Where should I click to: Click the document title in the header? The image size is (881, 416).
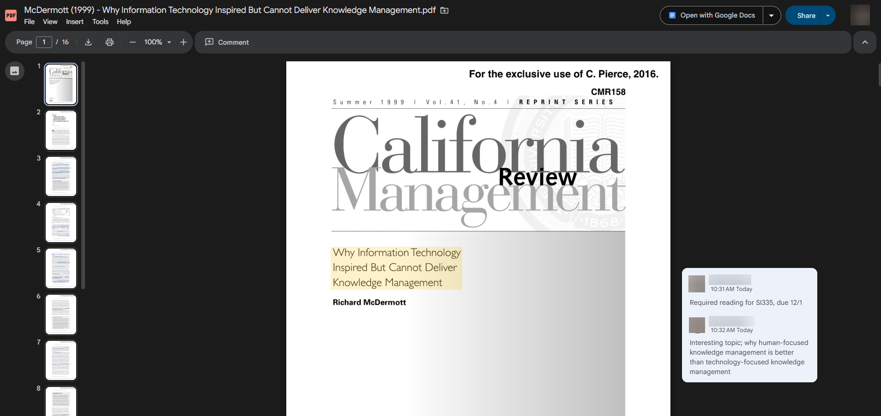pyautogui.click(x=230, y=10)
